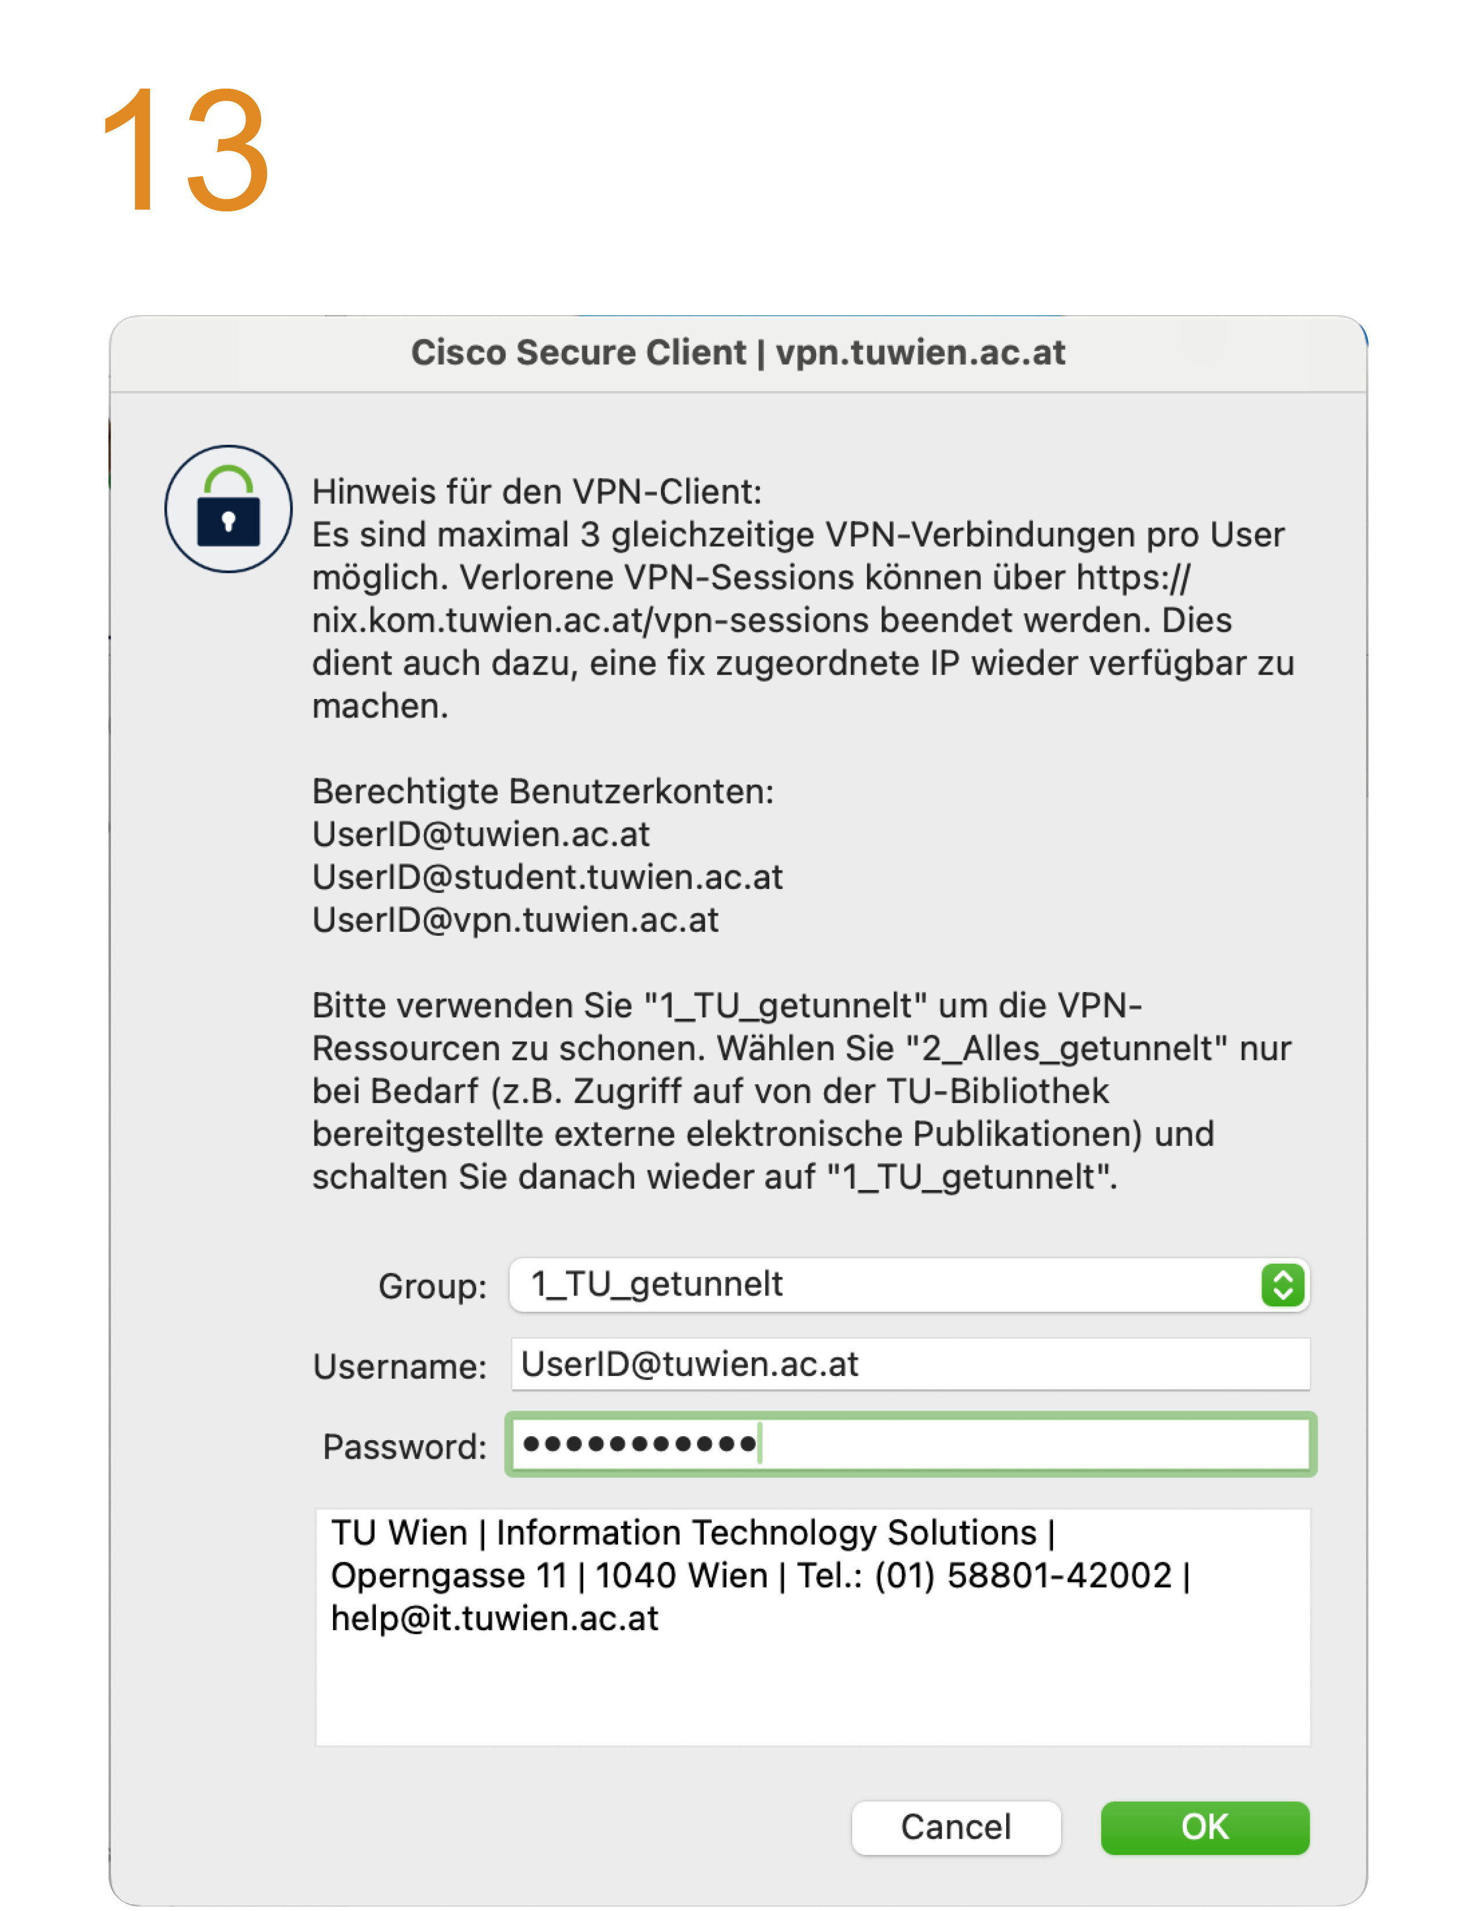
Task: Click the "Group:" label
Action: (432, 1287)
